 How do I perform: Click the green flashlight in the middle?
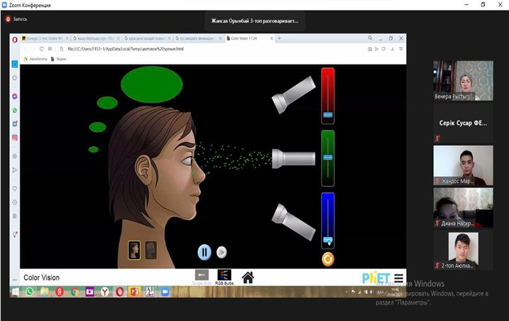pyautogui.click(x=293, y=158)
